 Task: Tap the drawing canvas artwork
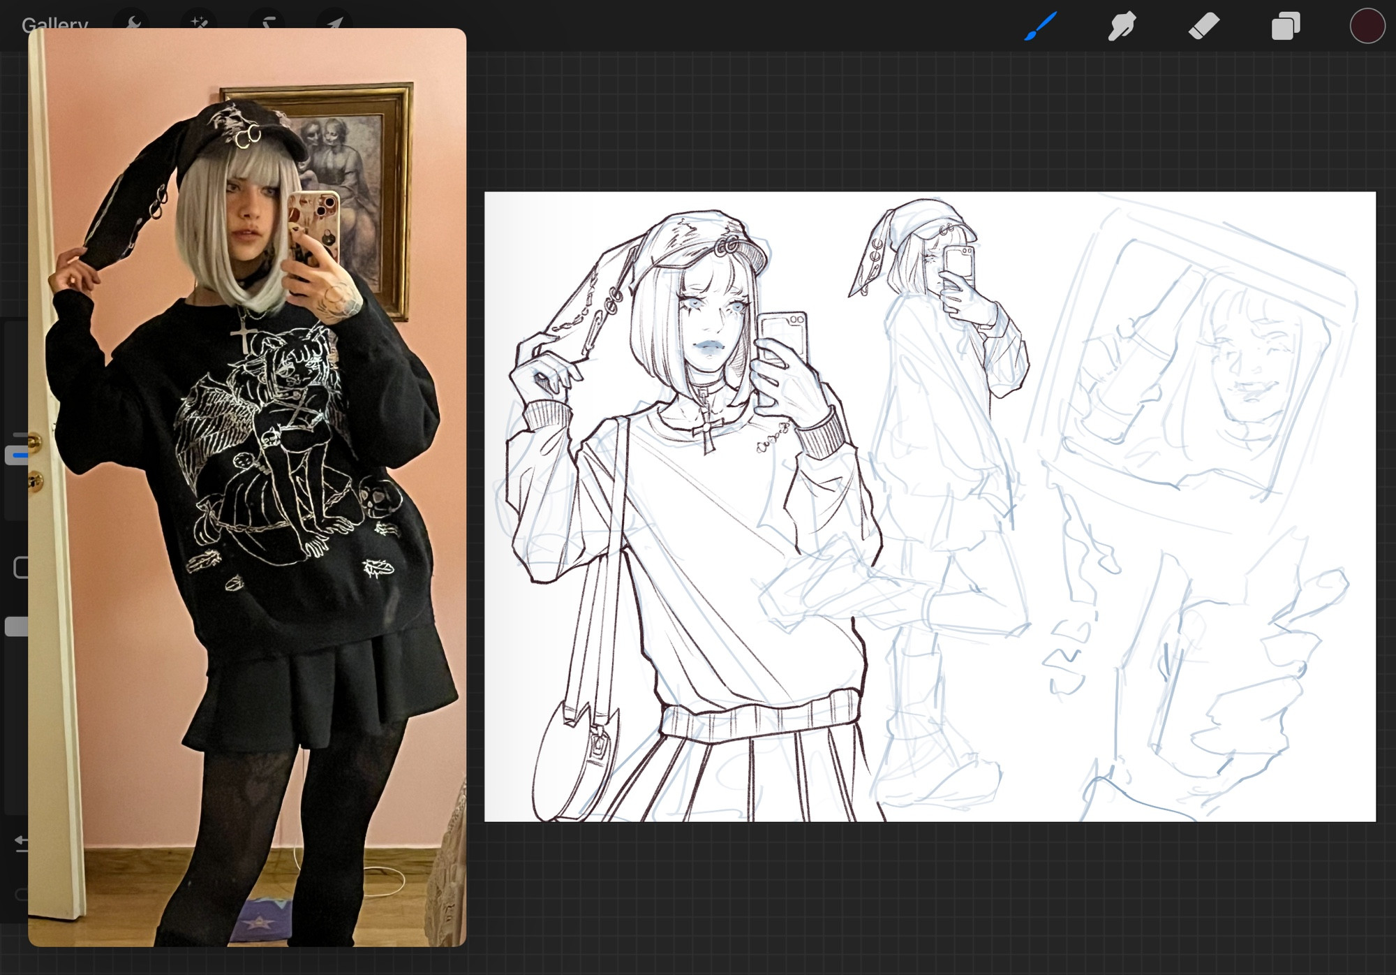coord(930,506)
